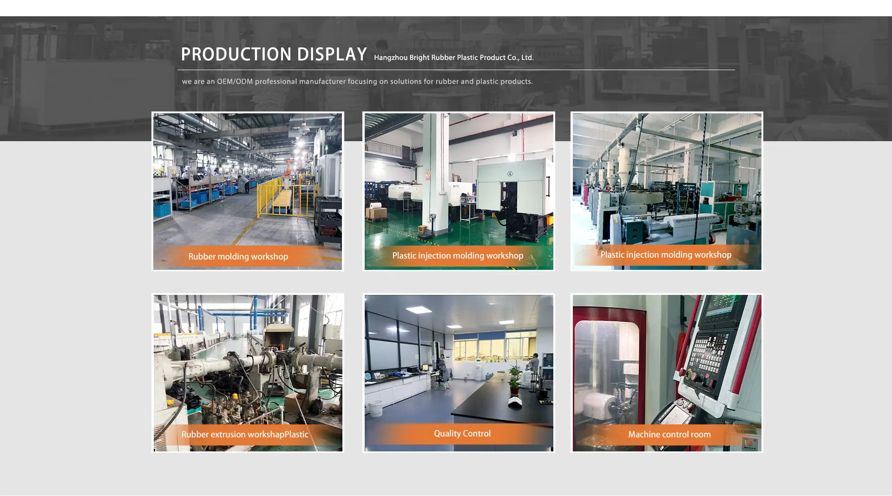
Task: Click the "Machine control room" caption banner
Action: (x=667, y=435)
